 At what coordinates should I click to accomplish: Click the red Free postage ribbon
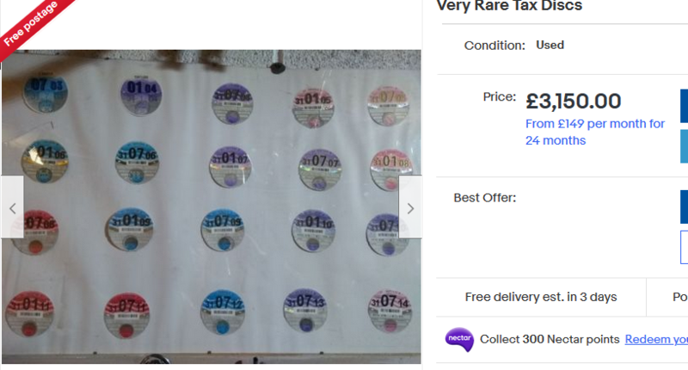[31, 24]
